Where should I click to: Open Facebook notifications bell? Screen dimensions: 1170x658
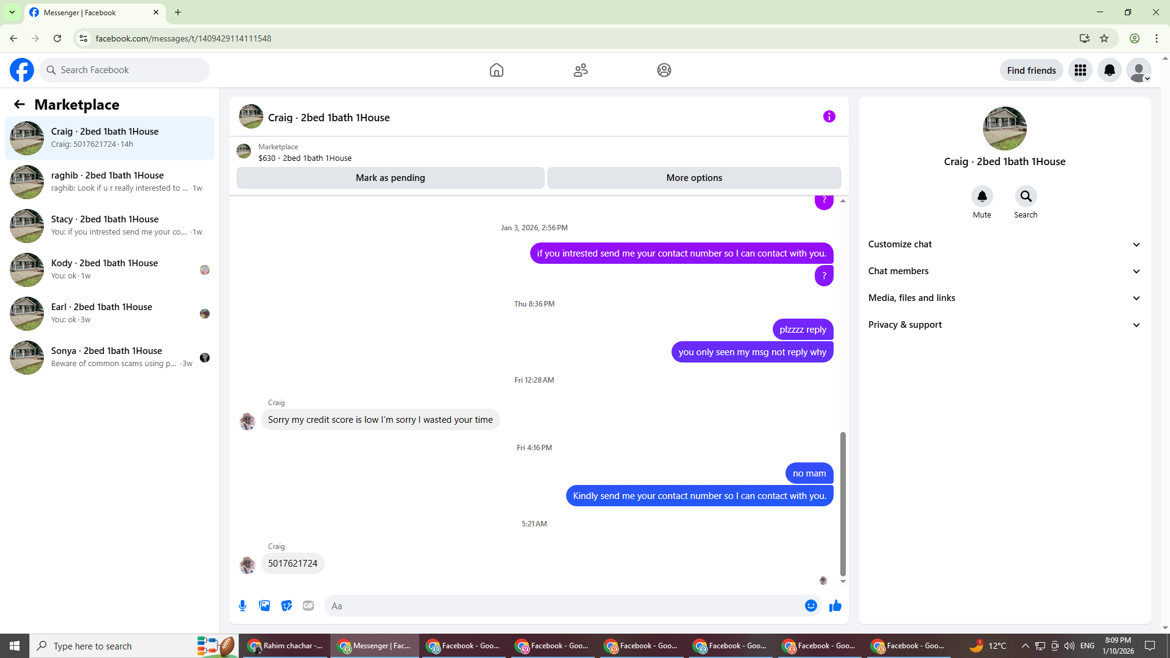click(1109, 70)
